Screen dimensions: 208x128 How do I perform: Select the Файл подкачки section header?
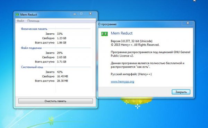coord(31,48)
